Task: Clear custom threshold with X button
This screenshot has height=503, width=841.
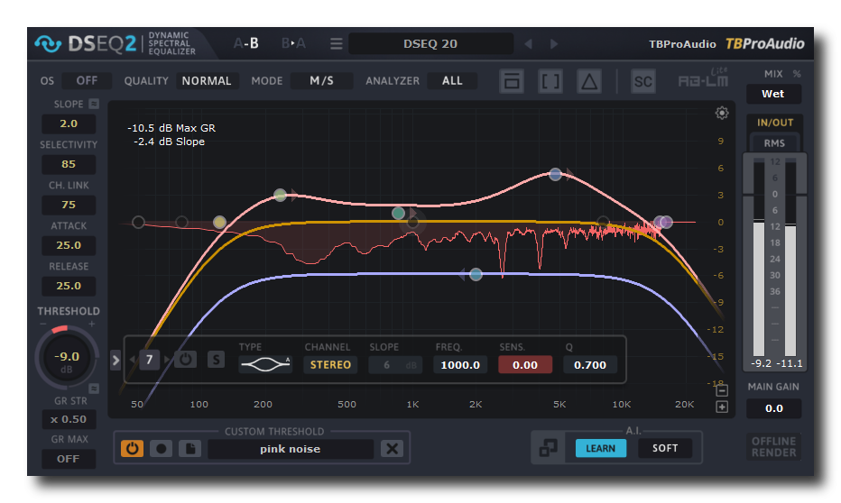Action: click(x=392, y=448)
